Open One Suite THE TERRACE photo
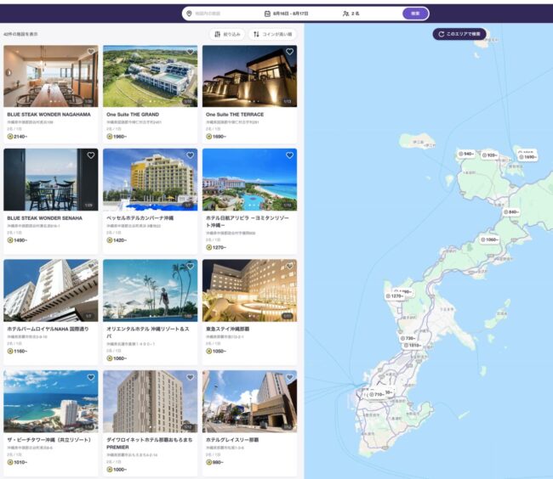553x479 pixels. pyautogui.click(x=249, y=76)
